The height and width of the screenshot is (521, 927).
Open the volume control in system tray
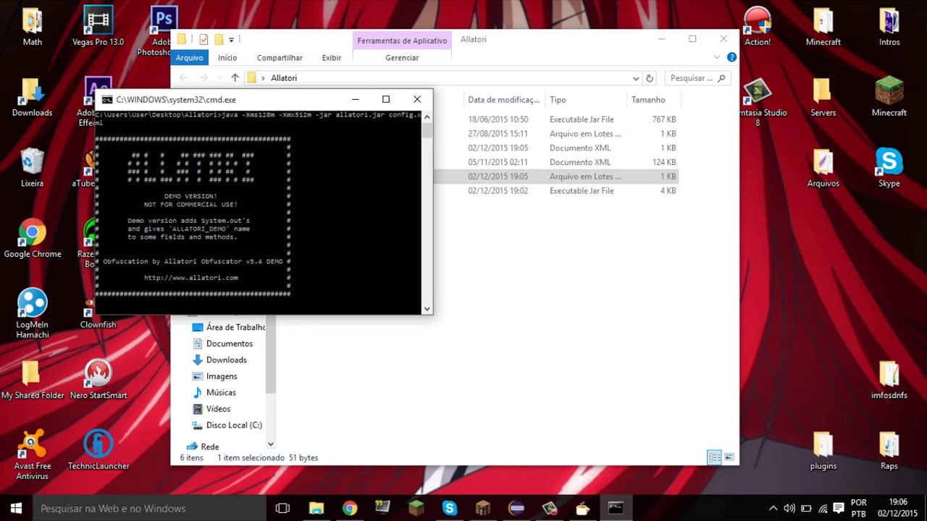coord(789,508)
